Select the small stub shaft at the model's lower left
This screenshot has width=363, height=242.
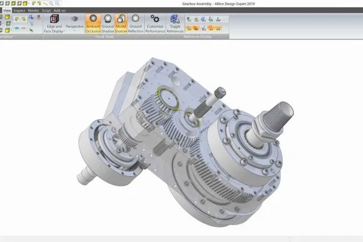[86, 175]
